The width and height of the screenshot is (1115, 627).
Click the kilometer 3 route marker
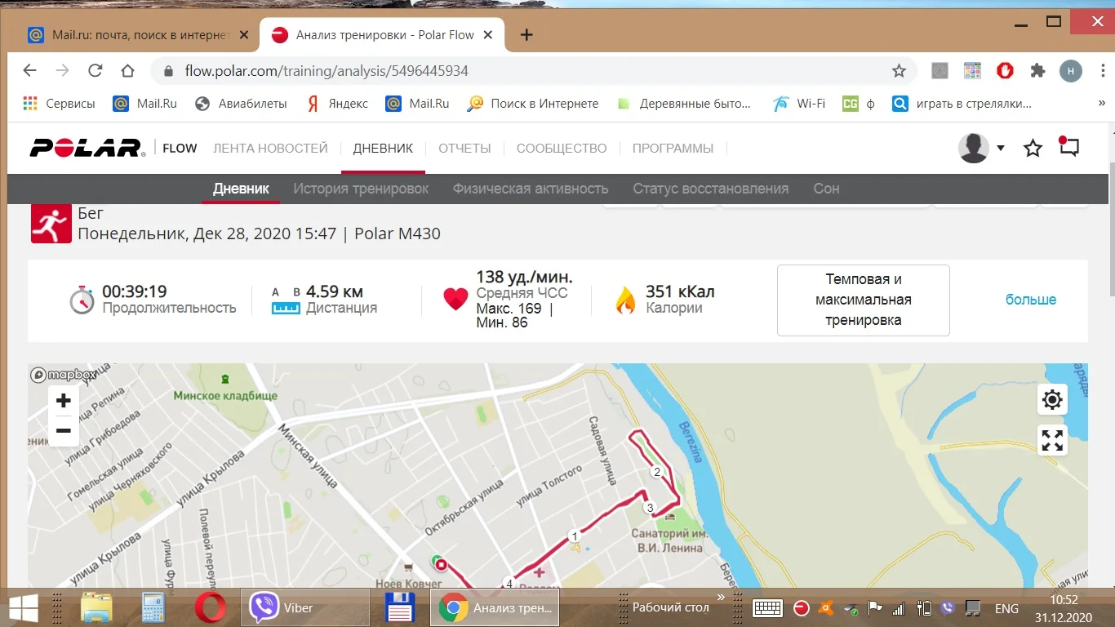click(x=650, y=508)
